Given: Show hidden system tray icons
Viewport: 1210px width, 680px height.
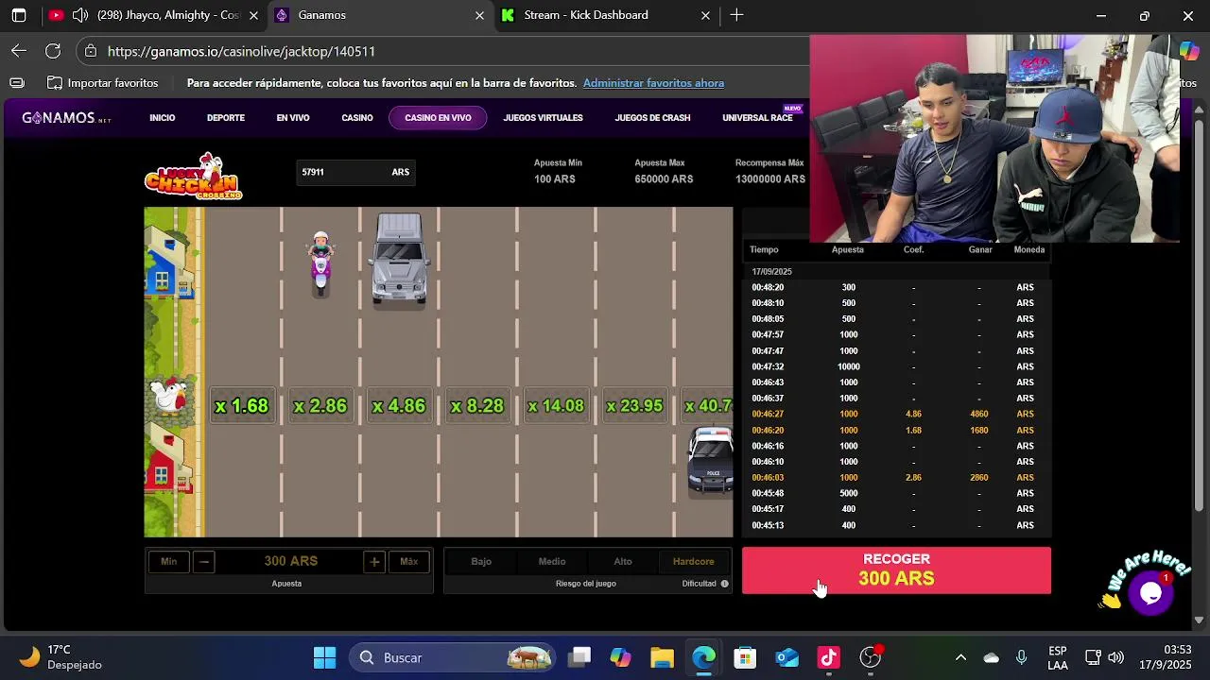Looking at the screenshot, I should pyautogui.click(x=960, y=657).
